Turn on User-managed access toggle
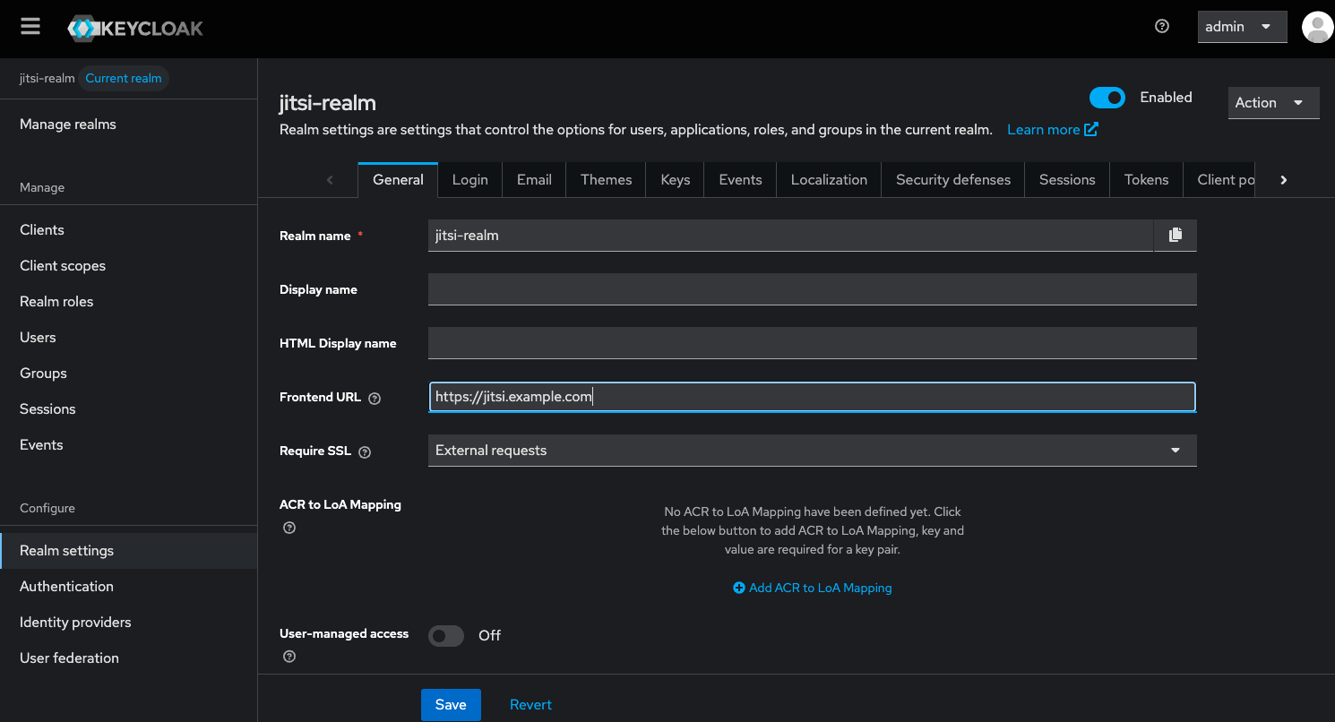The height and width of the screenshot is (722, 1335). 446,636
